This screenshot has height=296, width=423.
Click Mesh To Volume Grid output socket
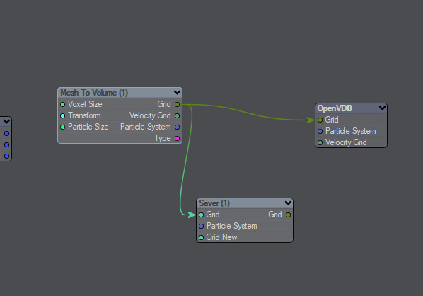point(177,104)
